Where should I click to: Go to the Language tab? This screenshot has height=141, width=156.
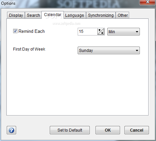point(75,15)
